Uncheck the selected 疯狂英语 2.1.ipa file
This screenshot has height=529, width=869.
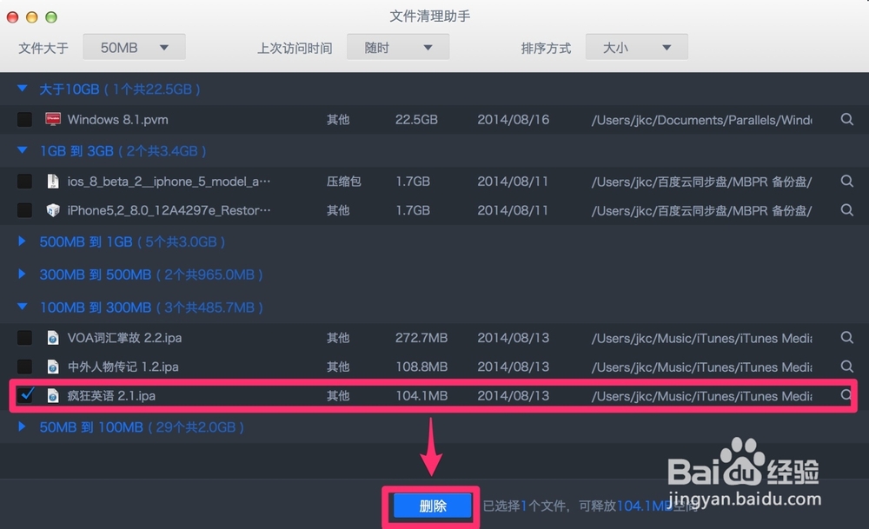(x=27, y=395)
